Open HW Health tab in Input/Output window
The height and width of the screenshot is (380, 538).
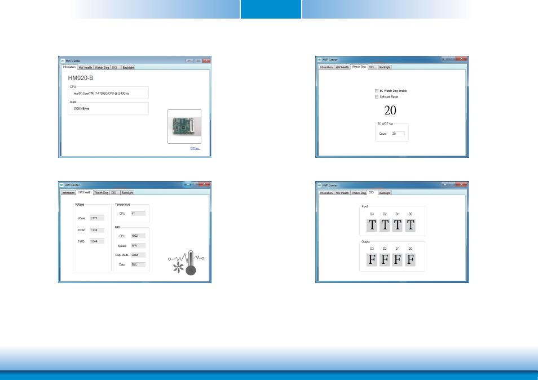click(342, 193)
